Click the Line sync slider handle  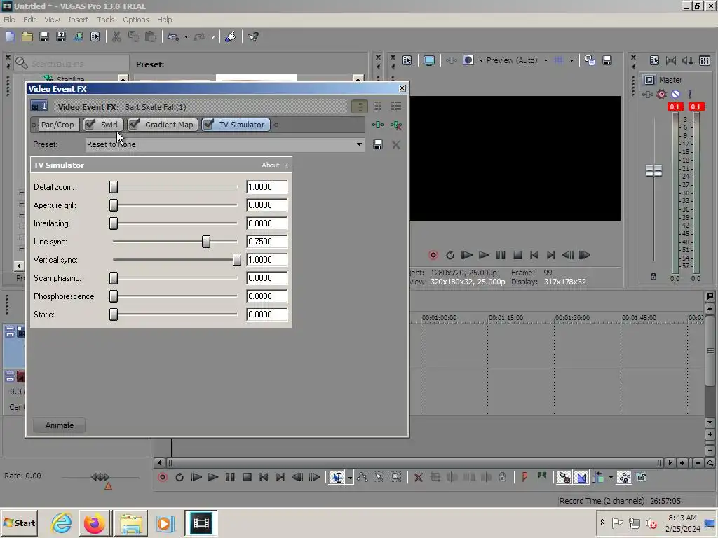tap(206, 242)
